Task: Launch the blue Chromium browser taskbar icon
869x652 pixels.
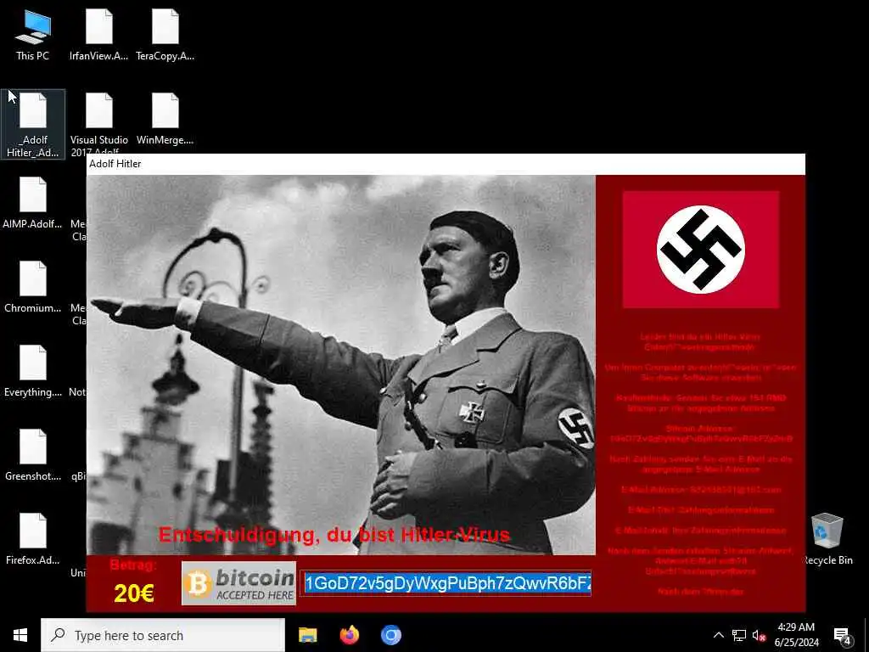Action: pyautogui.click(x=390, y=635)
